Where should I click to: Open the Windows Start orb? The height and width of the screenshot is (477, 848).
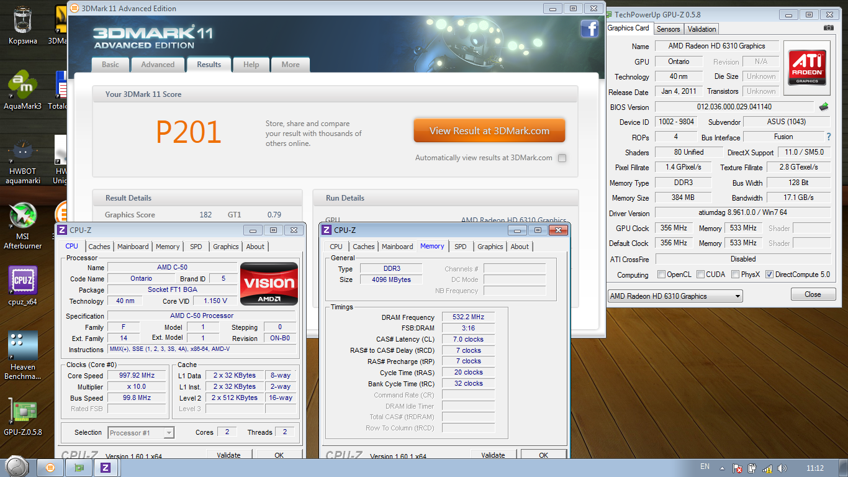[x=17, y=467]
